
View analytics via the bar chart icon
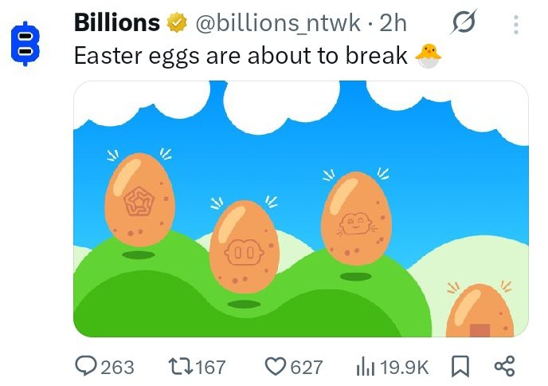point(364,366)
